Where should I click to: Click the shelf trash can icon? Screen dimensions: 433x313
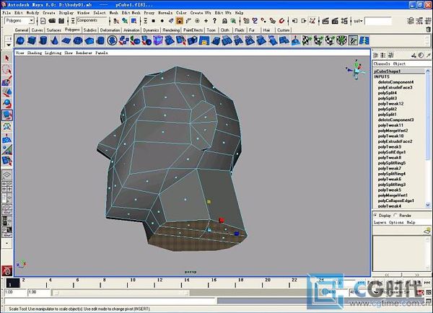coord(428,30)
